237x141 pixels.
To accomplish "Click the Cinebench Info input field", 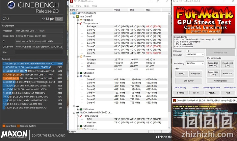I will pyautogui.click(x=39, y=52).
